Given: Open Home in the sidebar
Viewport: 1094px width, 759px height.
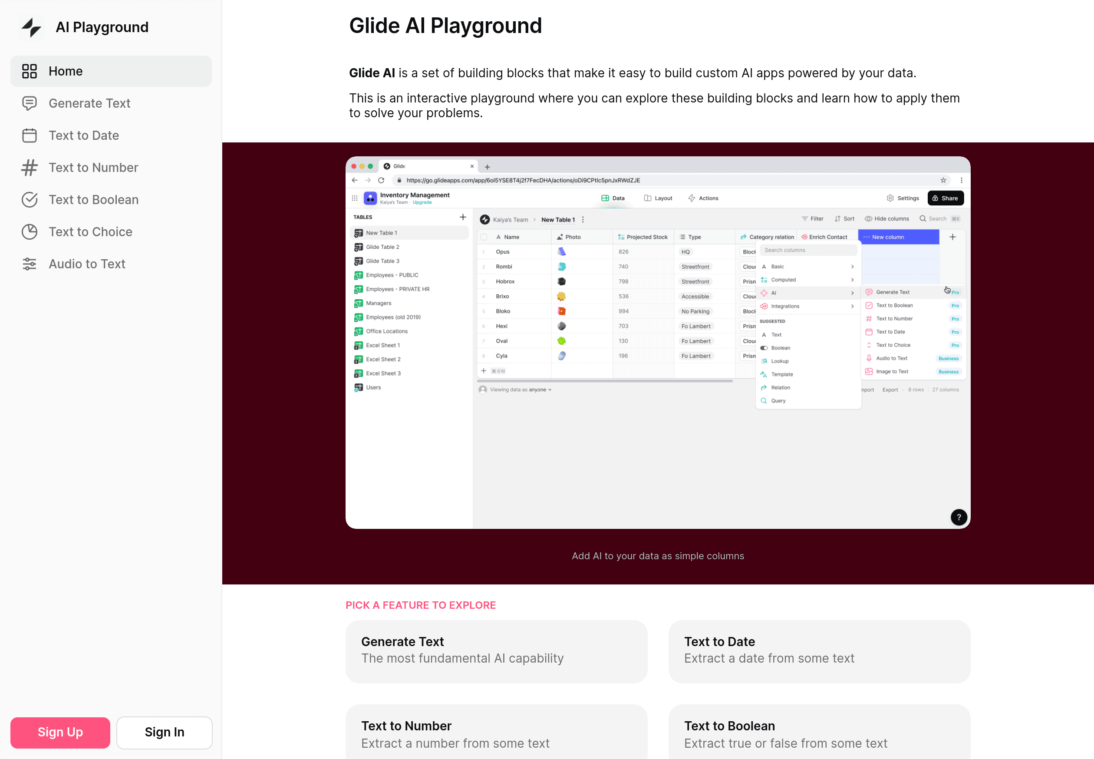Looking at the screenshot, I should pyautogui.click(x=111, y=71).
